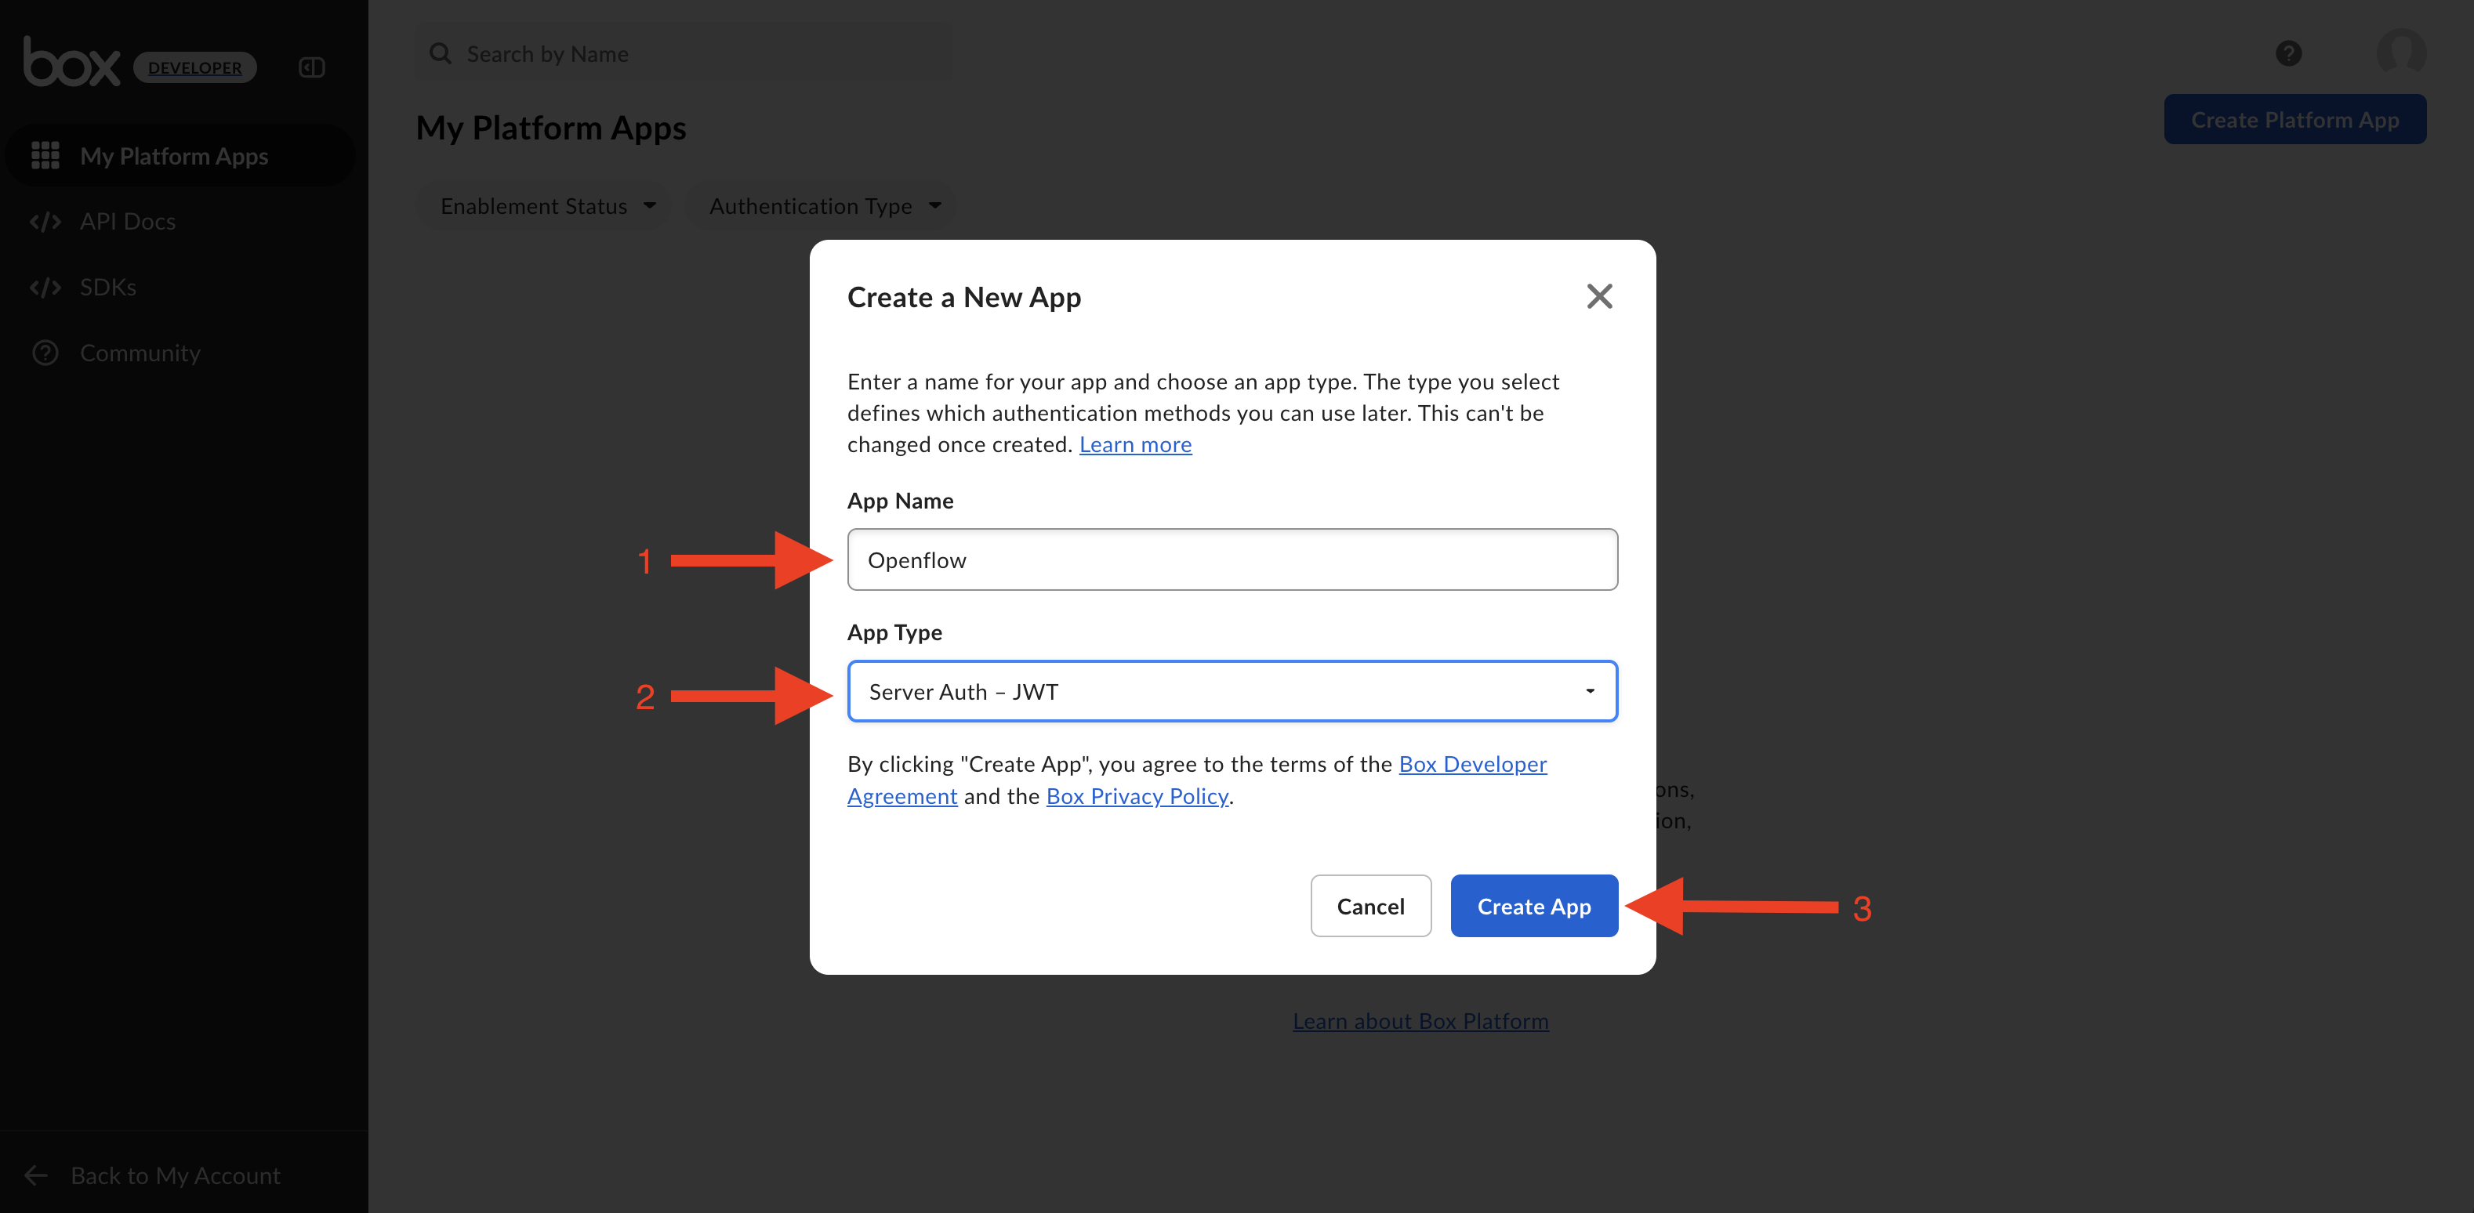The width and height of the screenshot is (2474, 1213).
Task: Click the Box logo in sidebar
Action: tap(72, 63)
